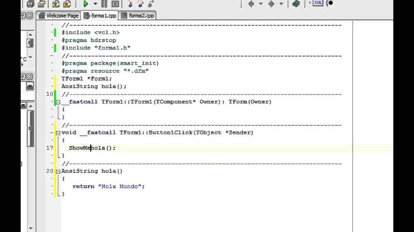This screenshot has height=232, width=414.
Task: Click the radio button component icon
Action: 330,3
